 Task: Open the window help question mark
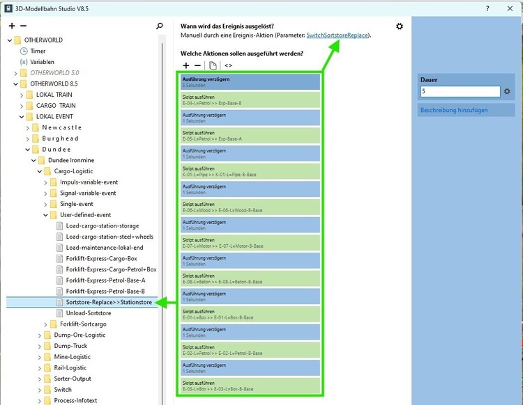(x=487, y=7)
